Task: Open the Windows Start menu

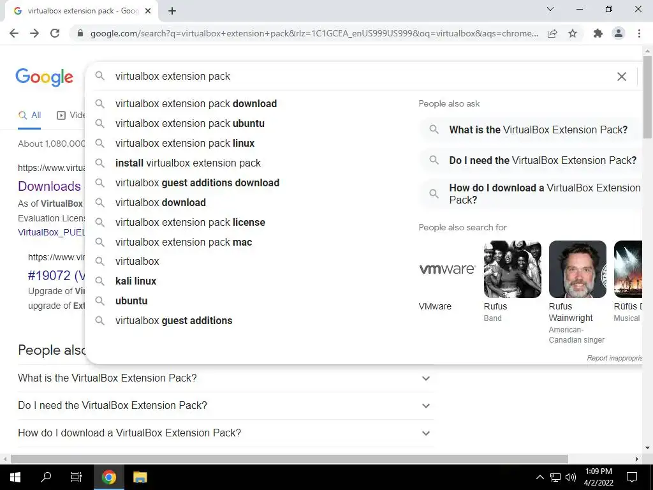Action: [15, 477]
